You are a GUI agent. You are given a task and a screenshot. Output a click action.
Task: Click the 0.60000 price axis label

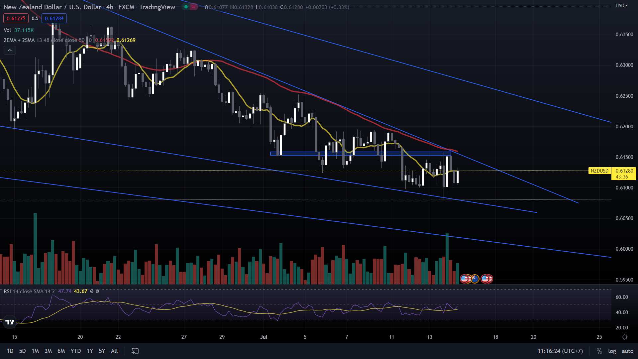624,249
